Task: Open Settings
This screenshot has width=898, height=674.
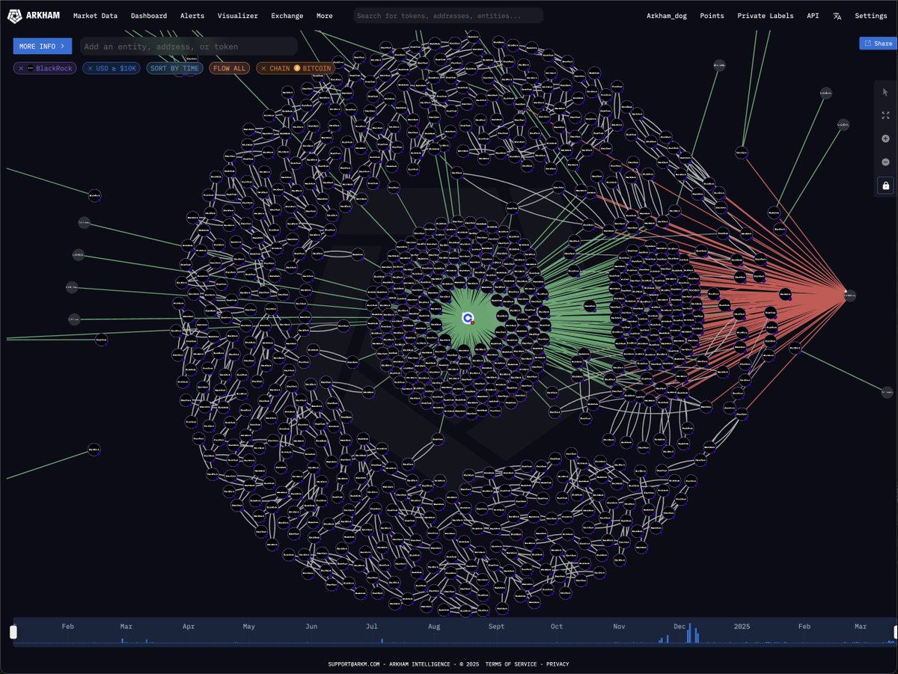Action: tap(871, 16)
